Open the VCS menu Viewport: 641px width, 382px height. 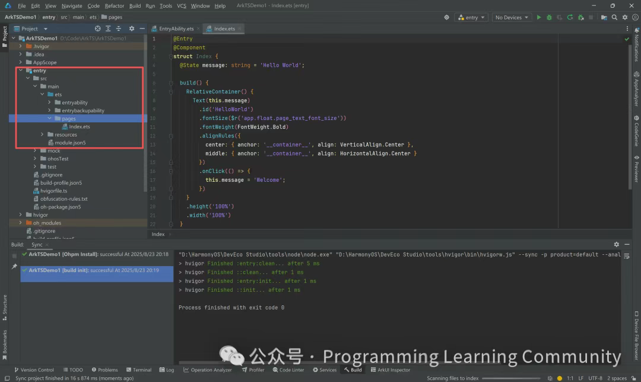coord(182,6)
